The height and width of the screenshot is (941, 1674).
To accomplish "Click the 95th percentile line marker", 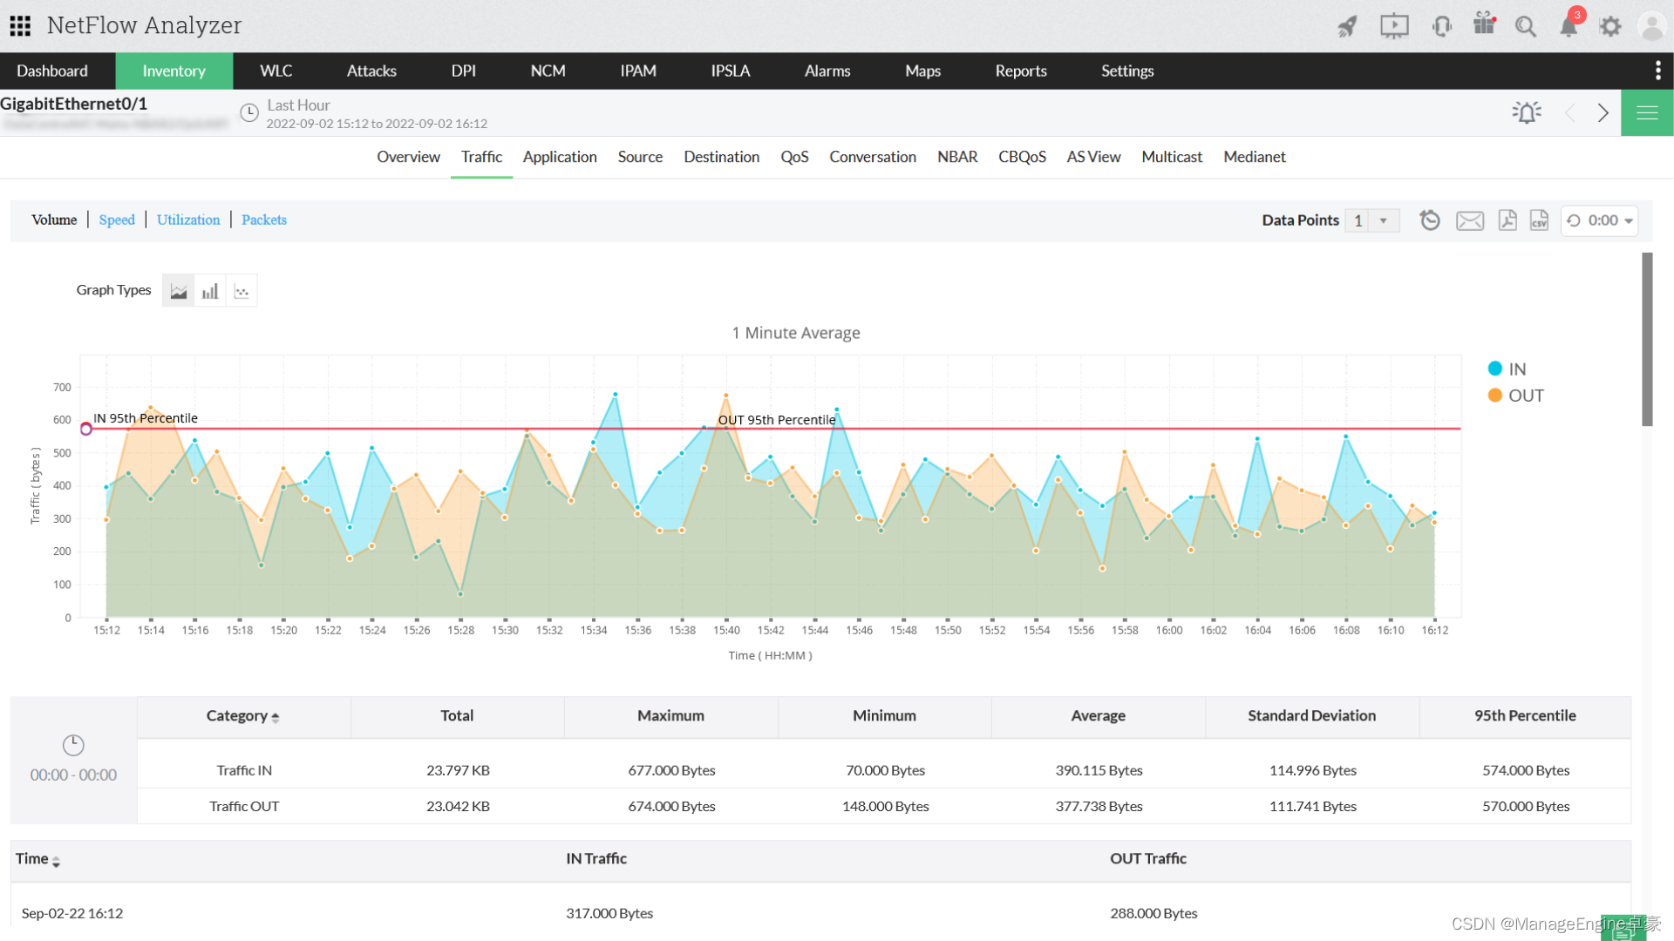I will point(86,429).
